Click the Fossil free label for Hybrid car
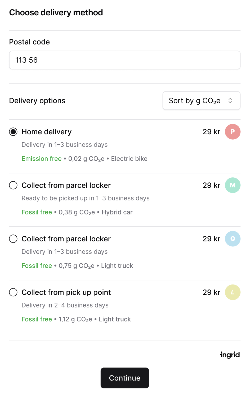Image resolution: width=251 pixels, height=395 pixels. tap(37, 212)
